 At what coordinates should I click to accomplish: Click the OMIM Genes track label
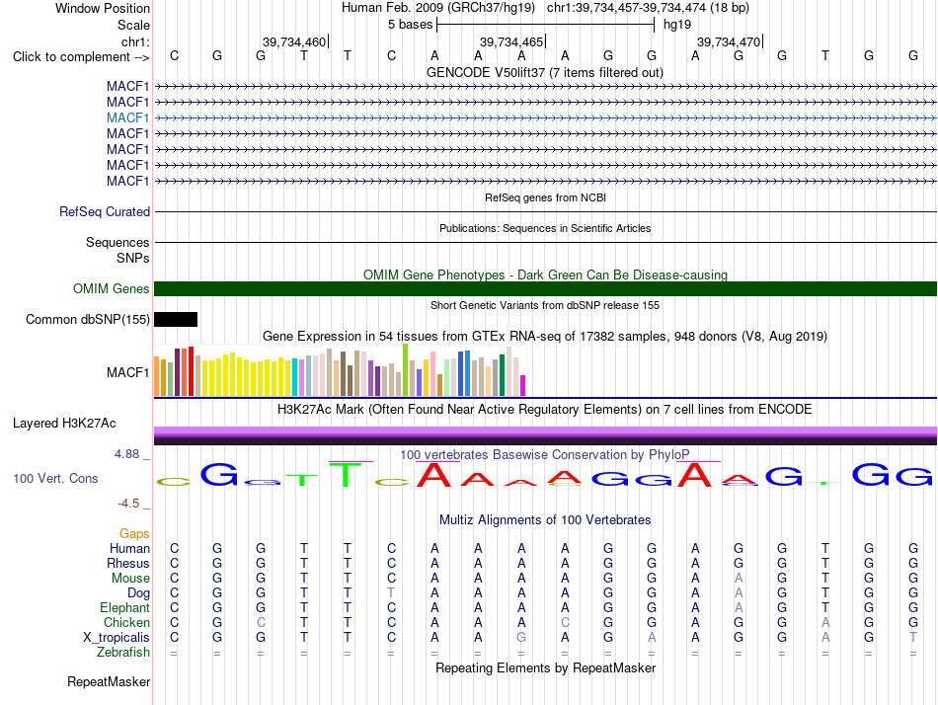[112, 289]
